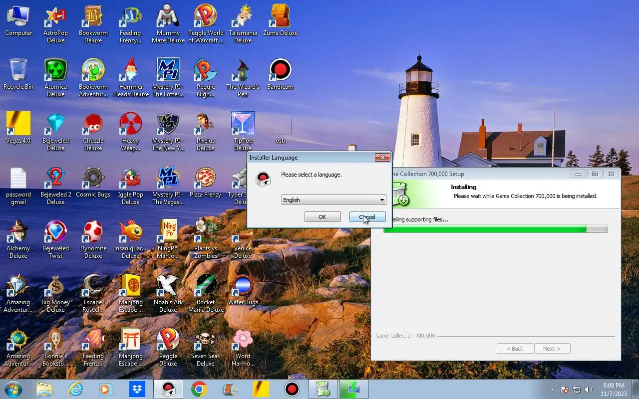Select Mystery PI The Lottery shortcut

pyautogui.click(x=168, y=78)
